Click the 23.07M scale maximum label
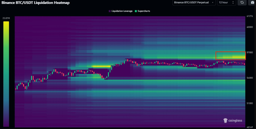256x129 pixels. 6,18
